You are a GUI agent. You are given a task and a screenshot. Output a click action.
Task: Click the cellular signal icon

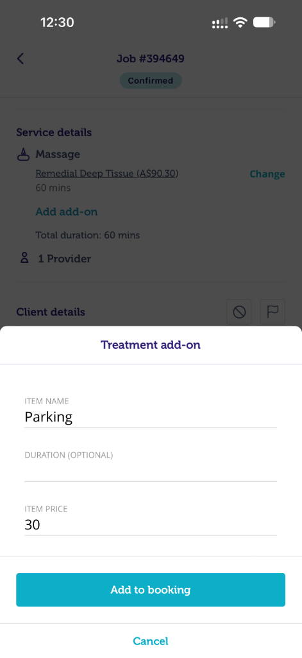pyautogui.click(x=220, y=24)
